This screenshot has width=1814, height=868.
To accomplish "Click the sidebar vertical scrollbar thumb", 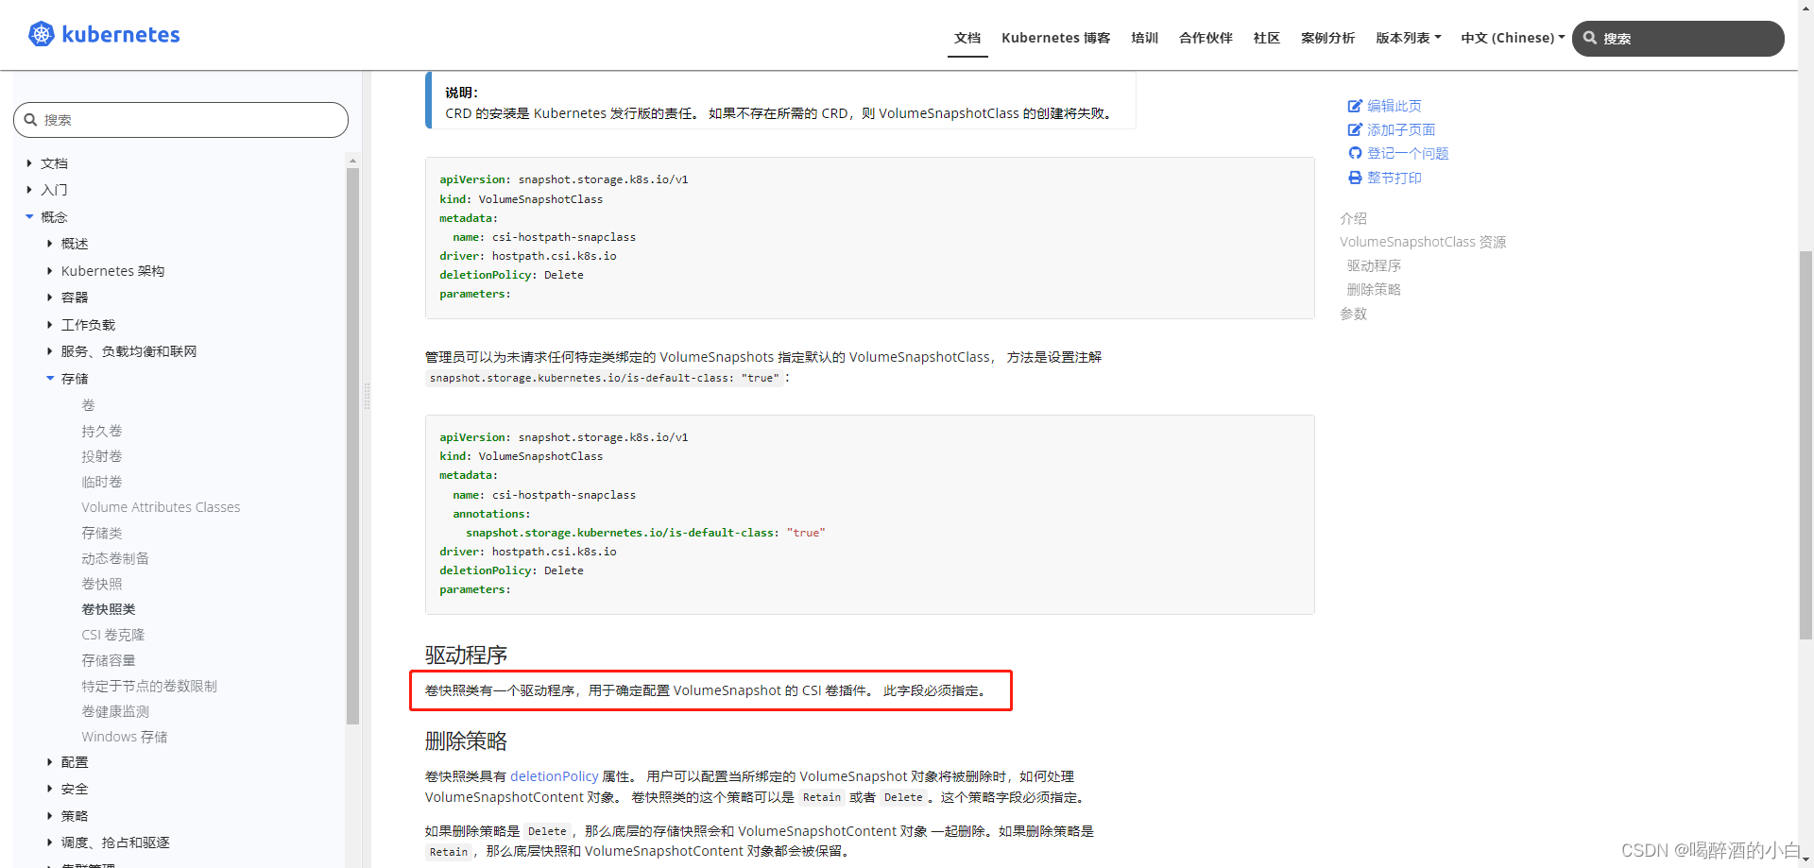I will (352, 446).
